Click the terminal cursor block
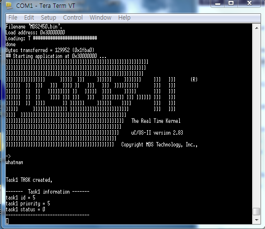The image size is (265, 229). (7, 221)
